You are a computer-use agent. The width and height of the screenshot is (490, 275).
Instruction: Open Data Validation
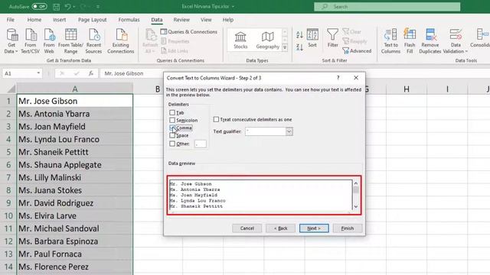[x=456, y=41]
